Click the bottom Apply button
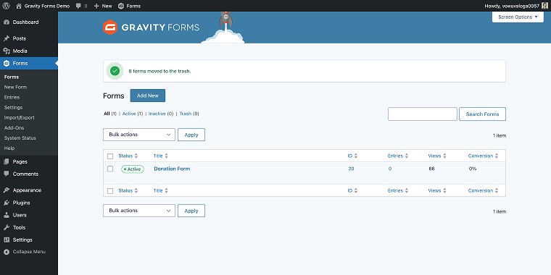 (x=191, y=211)
